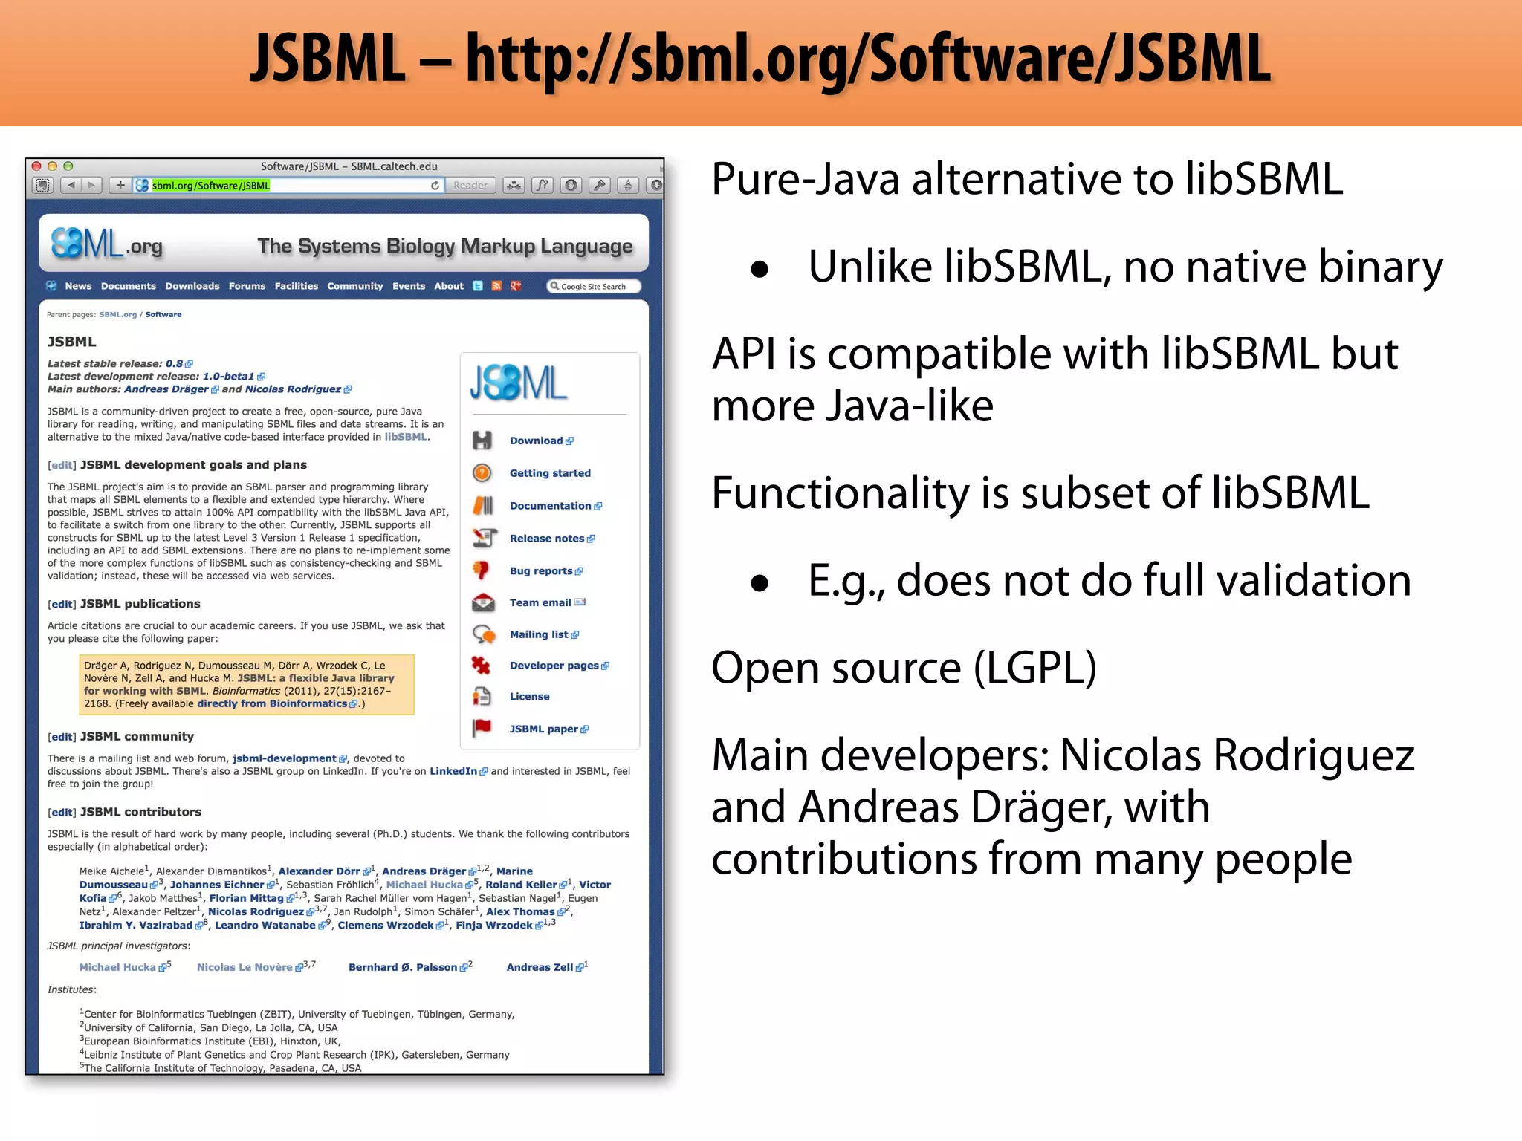The image size is (1522, 1141).
Task: Open the Documentation text link
Action: [x=556, y=506]
